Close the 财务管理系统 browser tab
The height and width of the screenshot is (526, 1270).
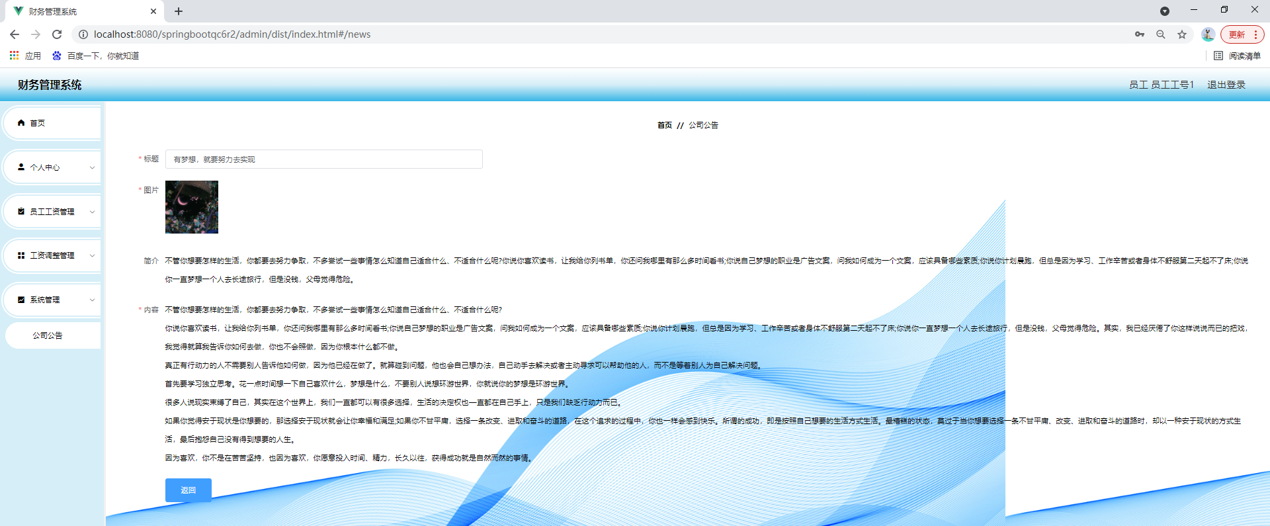click(153, 11)
